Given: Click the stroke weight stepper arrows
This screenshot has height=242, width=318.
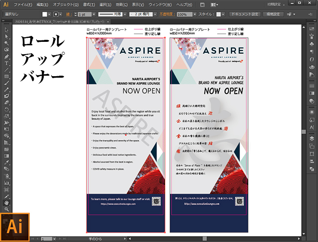Looking at the screenshot, I should 76,14.
